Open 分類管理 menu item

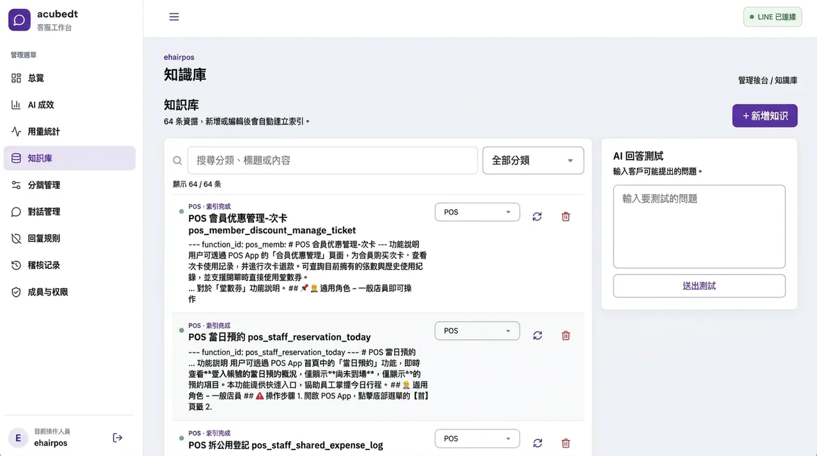coord(70,185)
